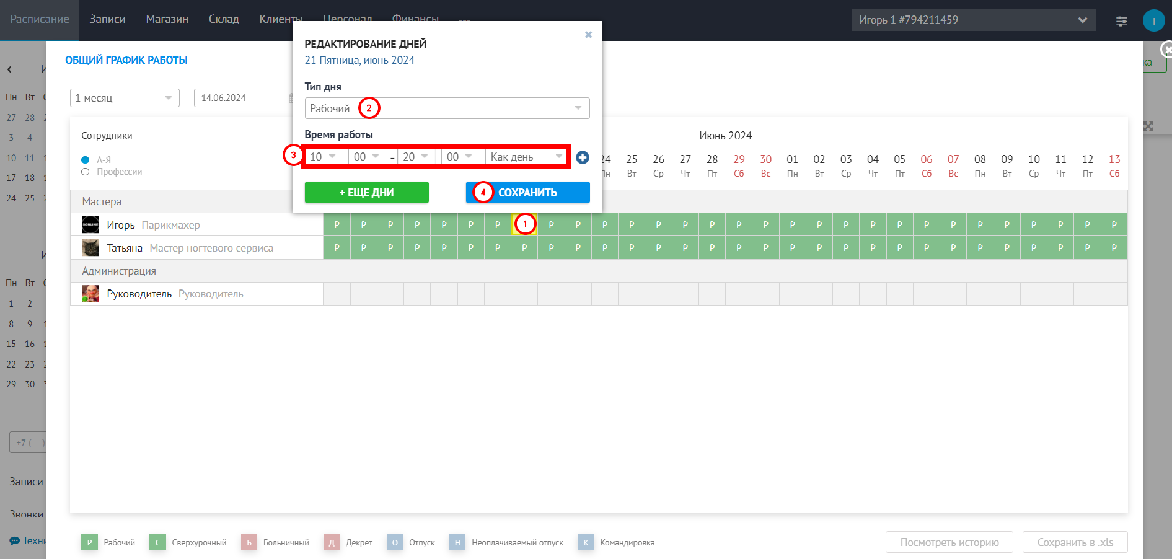Open the Как день dropdown
Image resolution: width=1172 pixels, height=559 pixels.
(x=526, y=157)
